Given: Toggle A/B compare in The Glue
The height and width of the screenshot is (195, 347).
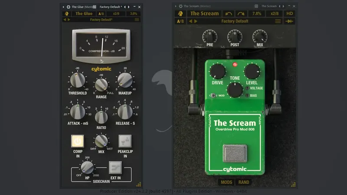Looking at the screenshot, I should [101, 14].
